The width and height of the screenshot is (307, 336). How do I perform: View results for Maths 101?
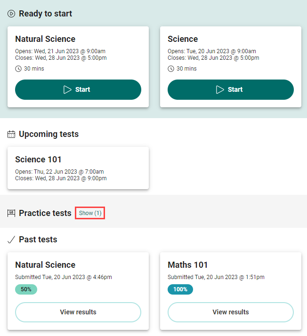tap(231, 312)
